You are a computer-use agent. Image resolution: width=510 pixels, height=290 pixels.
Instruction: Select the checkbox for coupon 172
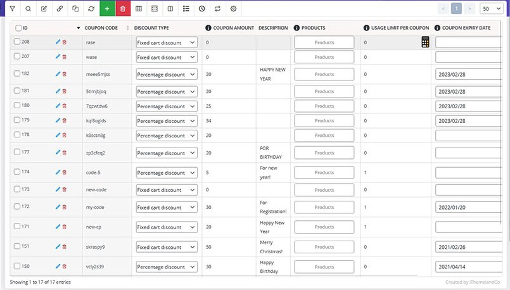pos(17,207)
